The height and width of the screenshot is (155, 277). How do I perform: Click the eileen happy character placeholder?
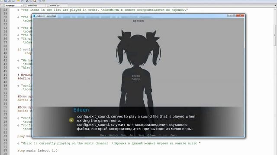pyautogui.click(x=135, y=77)
